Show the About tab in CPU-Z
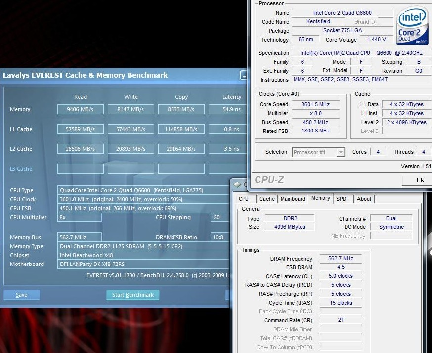Viewport: 432px width, 353px height. pyautogui.click(x=364, y=199)
